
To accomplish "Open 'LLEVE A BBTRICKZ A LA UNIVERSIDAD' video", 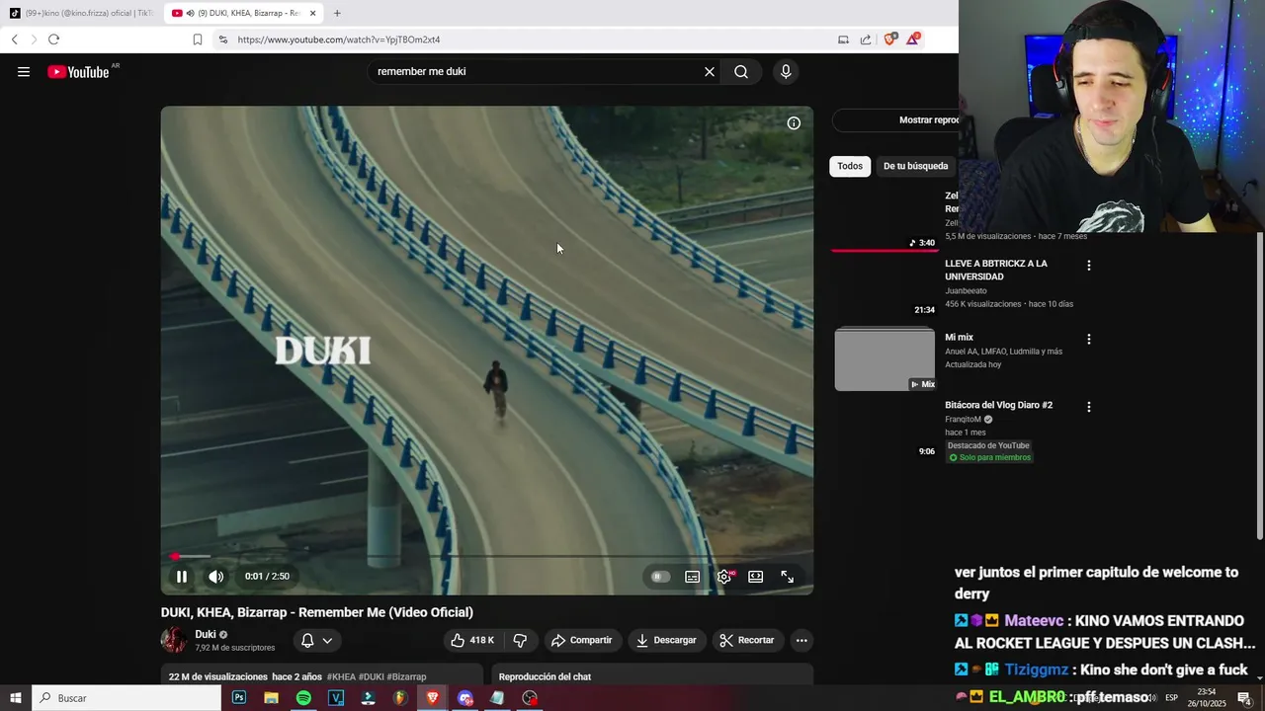I will [996, 270].
